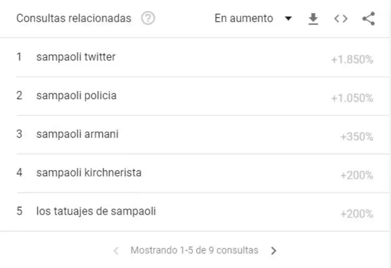The height and width of the screenshot is (268, 391).
Task: Click +200% beside los tatuajes de sampaoli
Action: click(357, 214)
